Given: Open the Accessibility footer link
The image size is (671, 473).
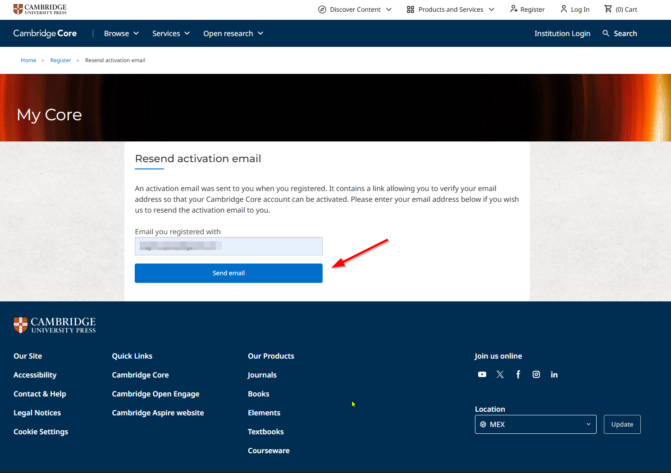Looking at the screenshot, I should (x=35, y=375).
